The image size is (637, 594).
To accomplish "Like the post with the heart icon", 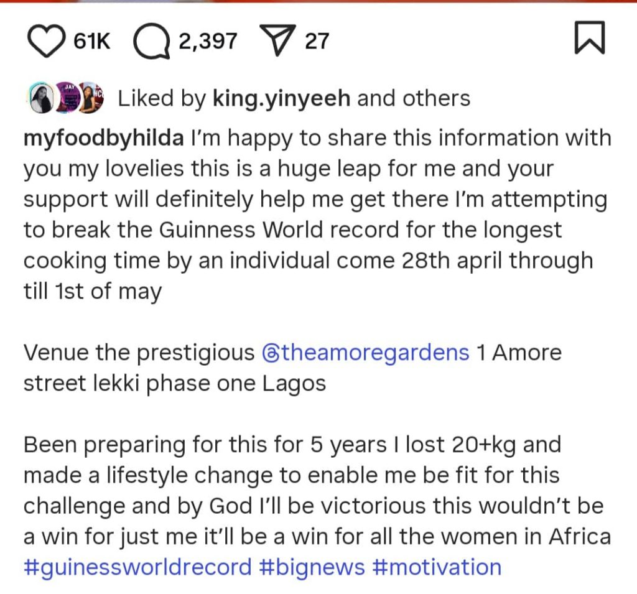I will point(47,42).
